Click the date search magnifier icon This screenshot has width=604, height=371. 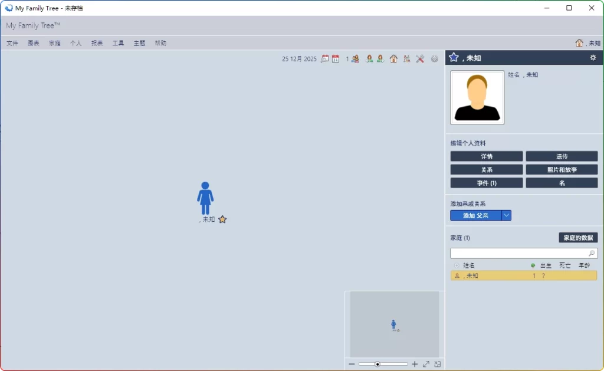point(325,59)
